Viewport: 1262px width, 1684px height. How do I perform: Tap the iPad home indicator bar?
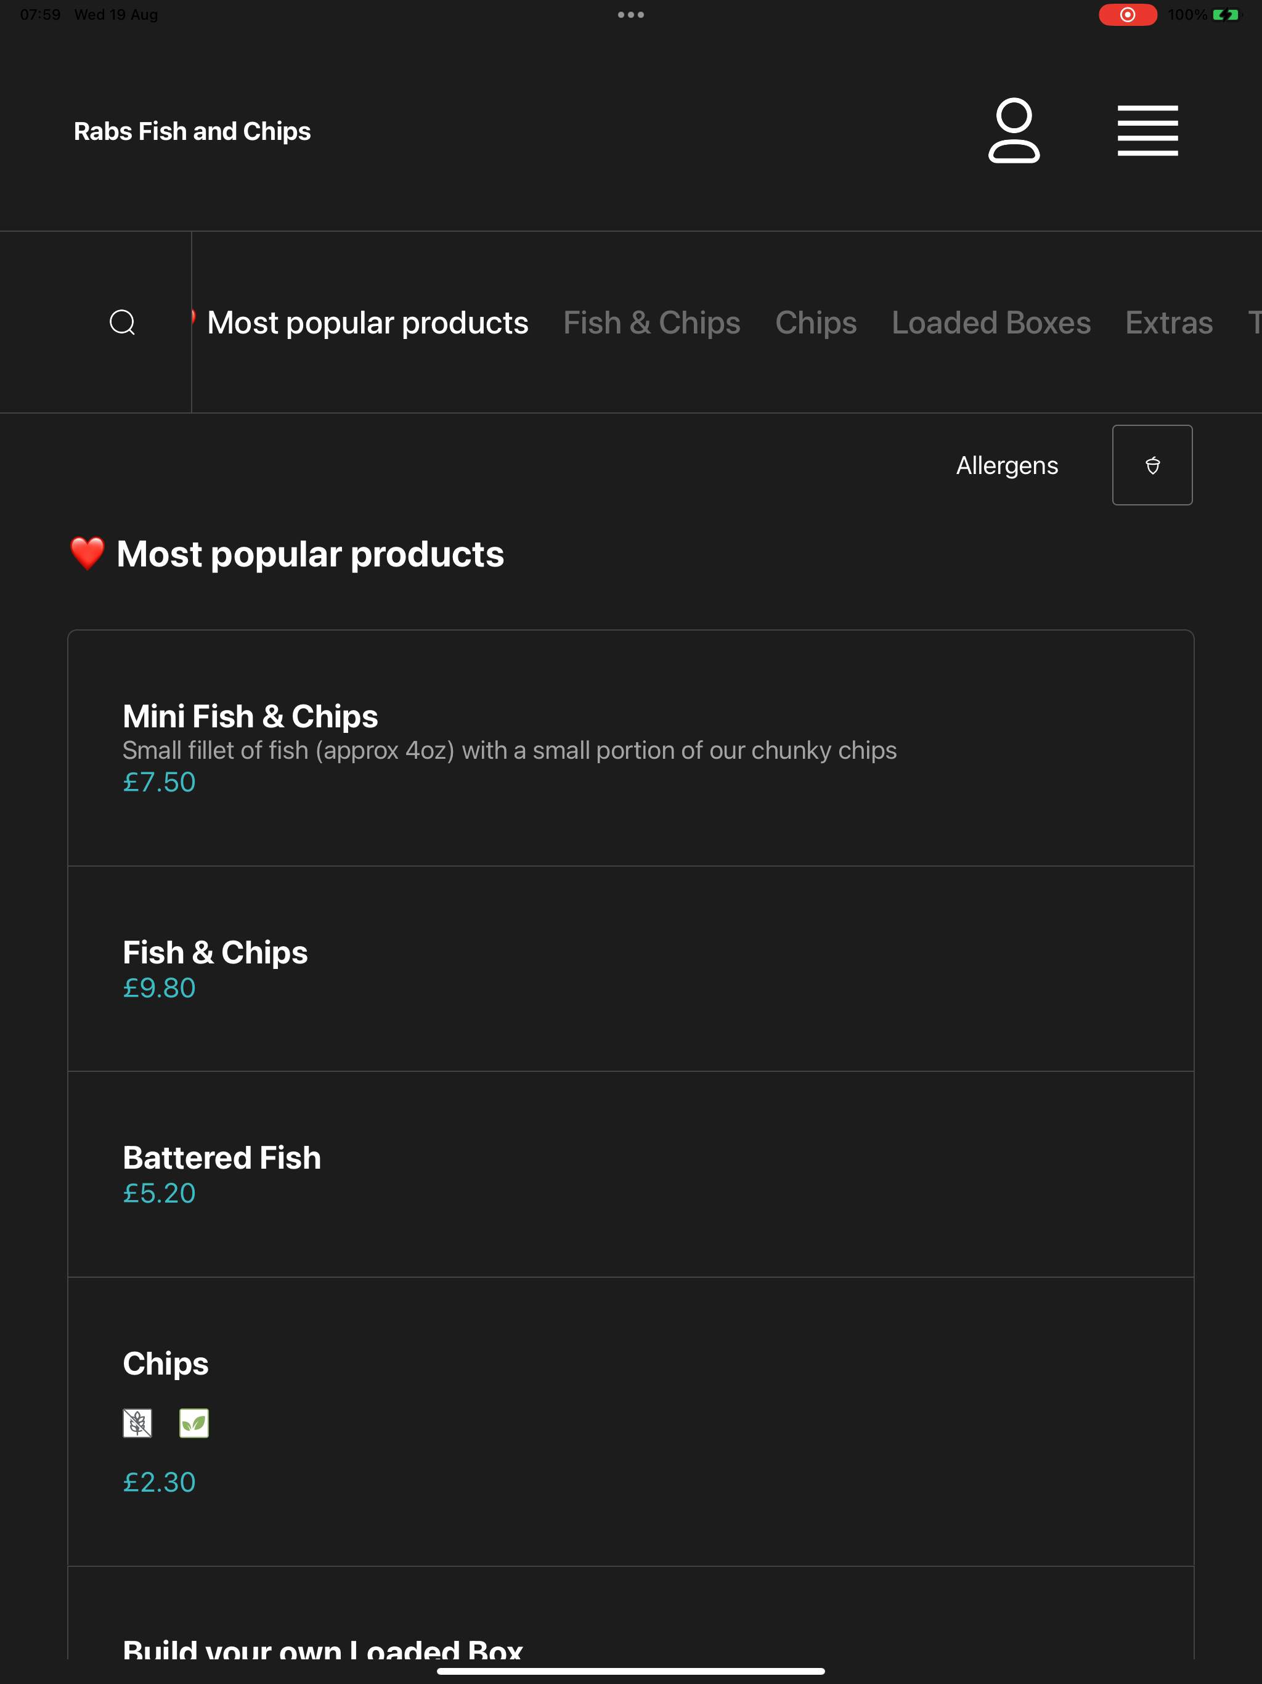(631, 1672)
